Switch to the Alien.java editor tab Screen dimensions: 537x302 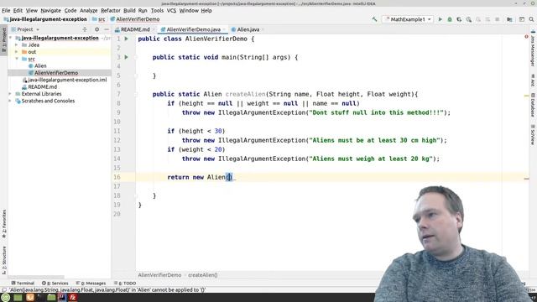[x=248, y=29]
